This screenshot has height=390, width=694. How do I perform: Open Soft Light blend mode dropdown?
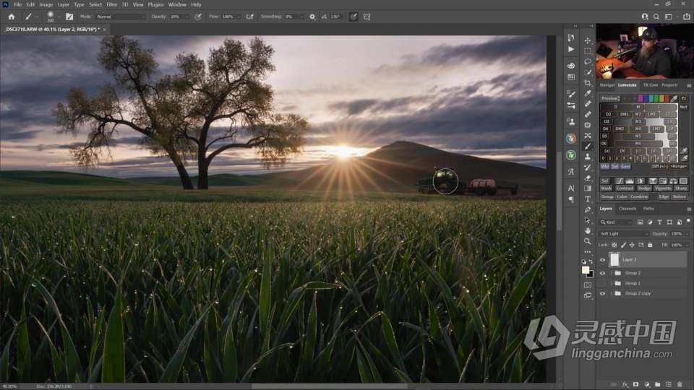click(x=624, y=234)
